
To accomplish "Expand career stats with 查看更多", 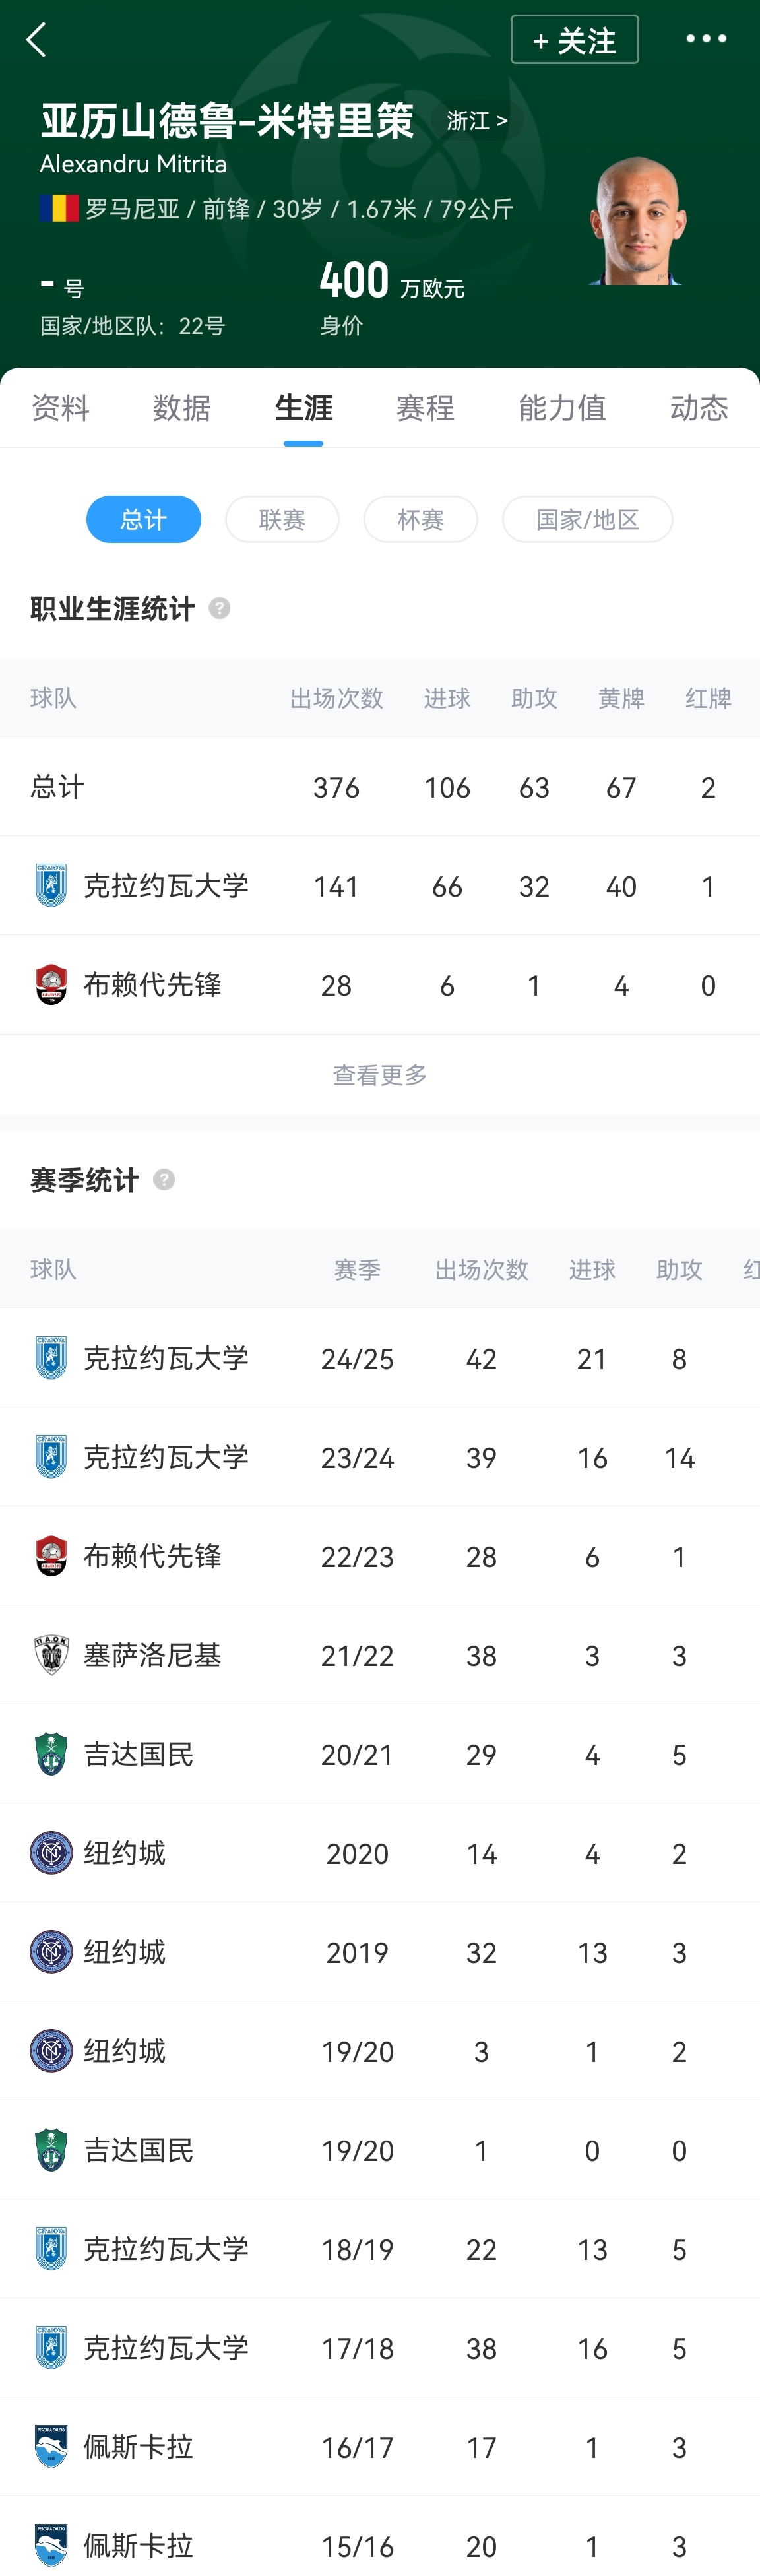I will tap(380, 1075).
